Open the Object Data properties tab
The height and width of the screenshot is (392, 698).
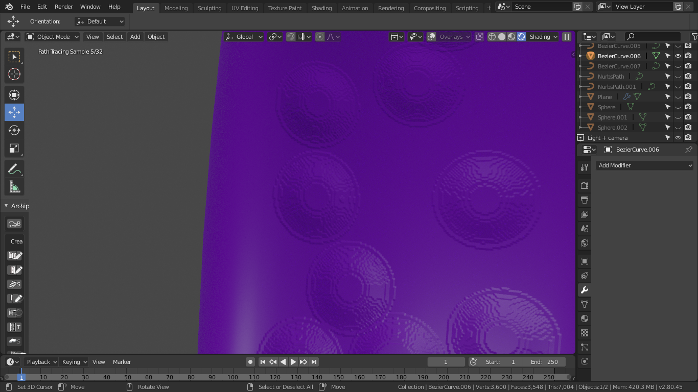tap(585, 304)
